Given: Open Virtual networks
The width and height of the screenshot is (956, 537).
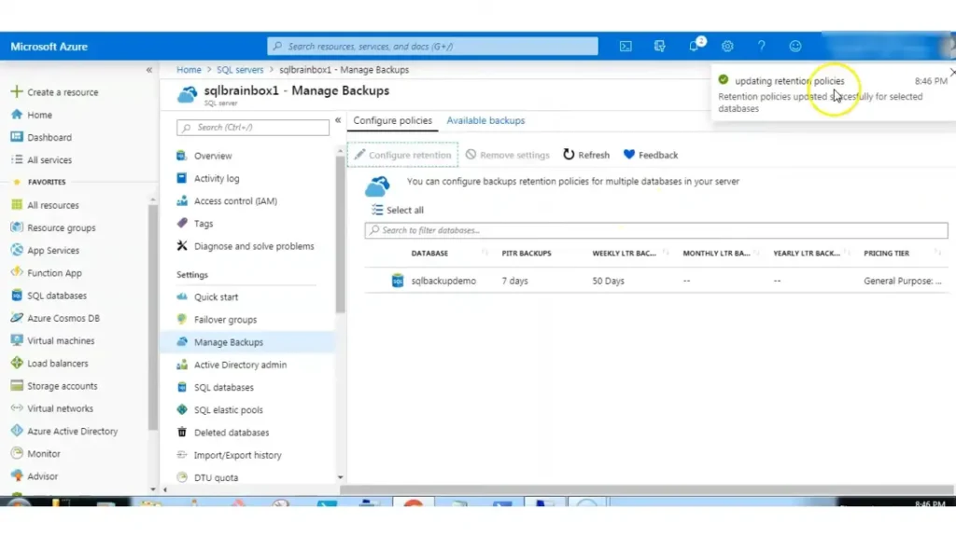Looking at the screenshot, I should pyautogui.click(x=52, y=408).
